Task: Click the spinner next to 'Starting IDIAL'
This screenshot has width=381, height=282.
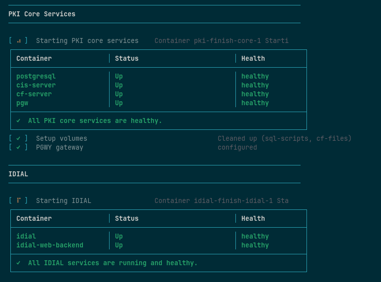Action: click(19, 201)
